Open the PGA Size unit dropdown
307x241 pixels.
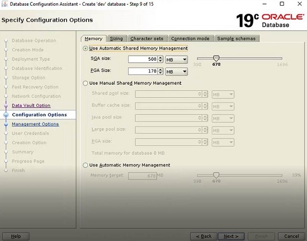(177, 72)
